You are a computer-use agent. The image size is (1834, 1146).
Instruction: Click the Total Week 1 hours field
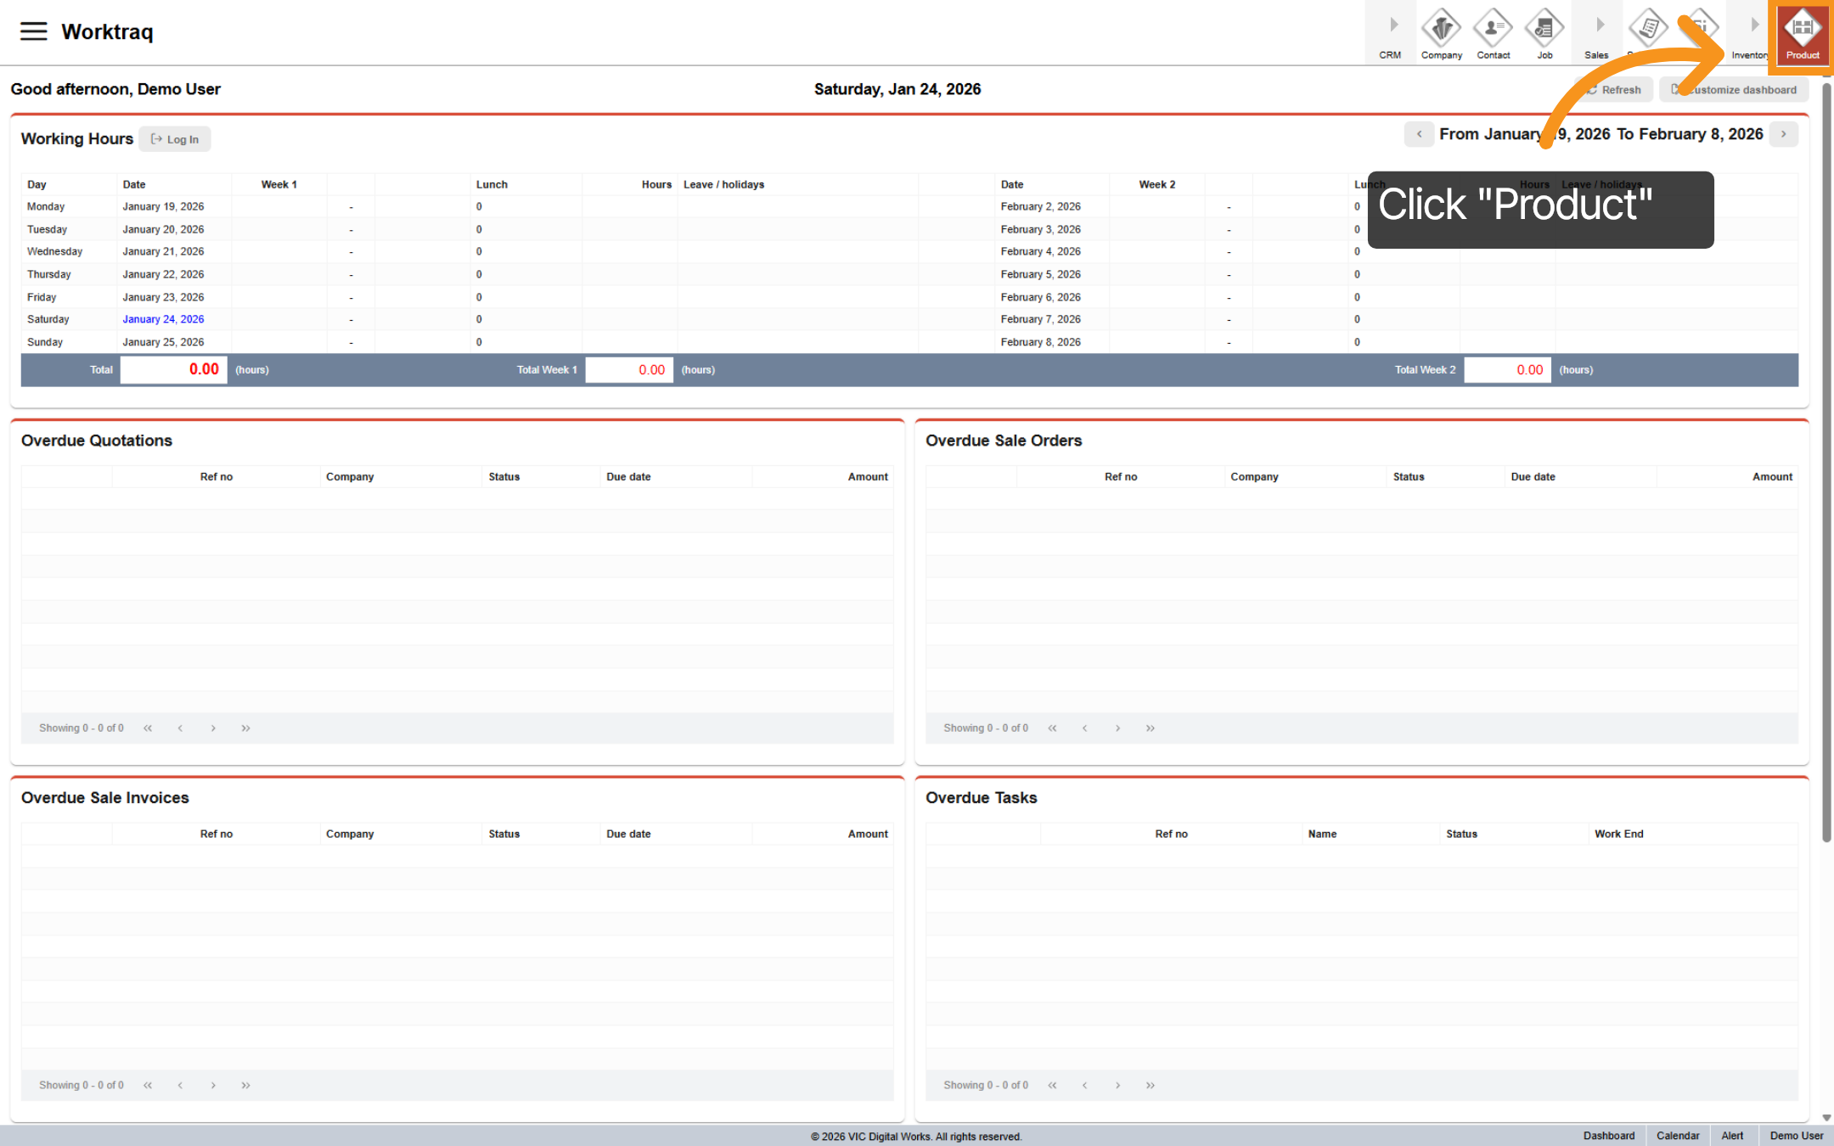tap(628, 369)
